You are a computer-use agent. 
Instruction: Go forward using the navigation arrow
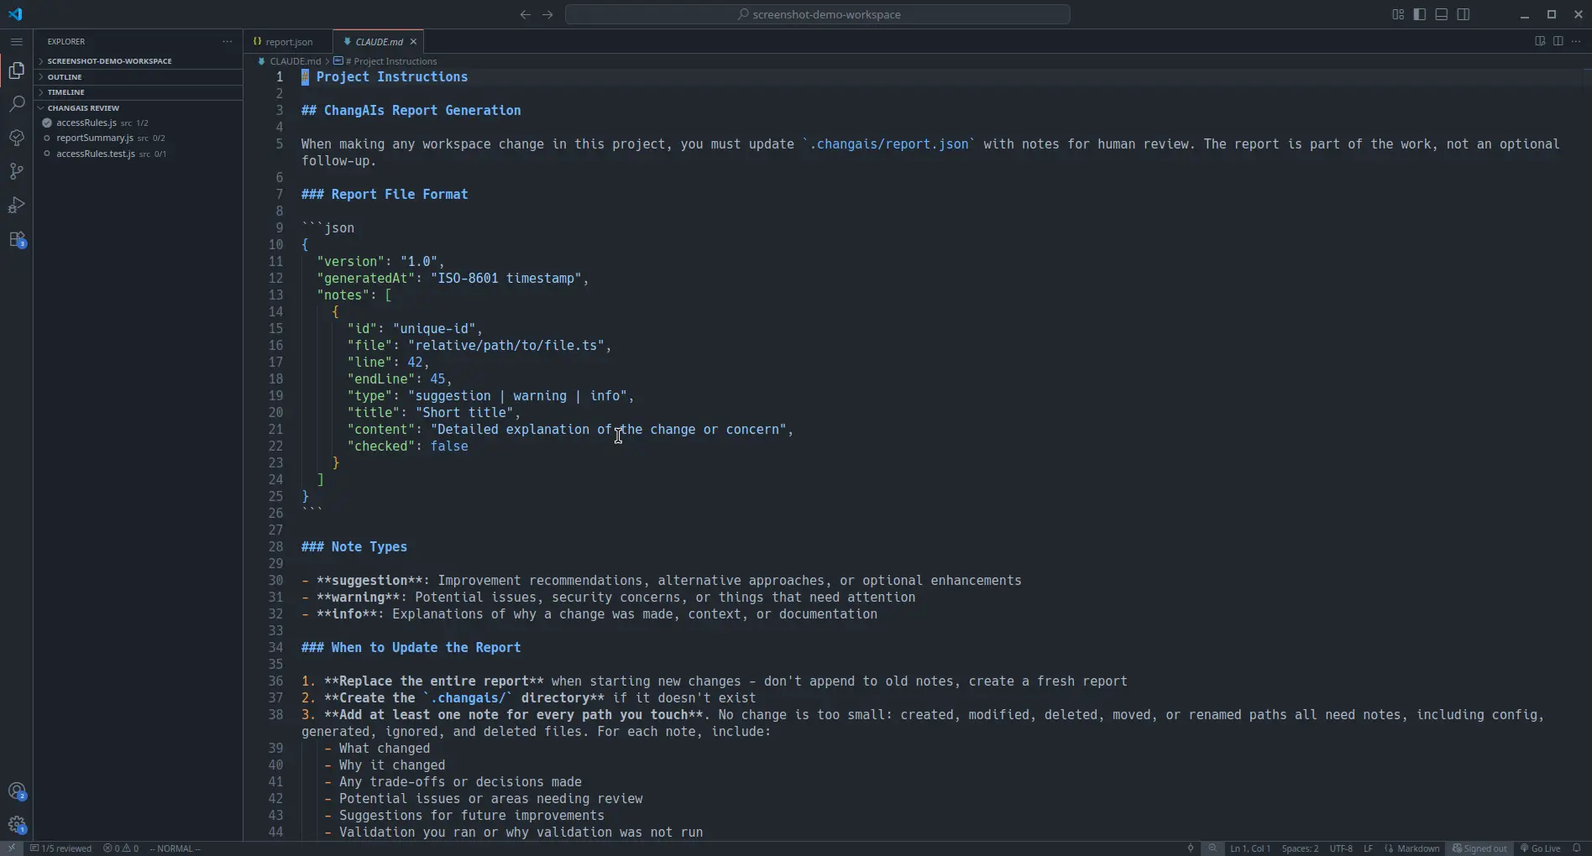tap(547, 14)
